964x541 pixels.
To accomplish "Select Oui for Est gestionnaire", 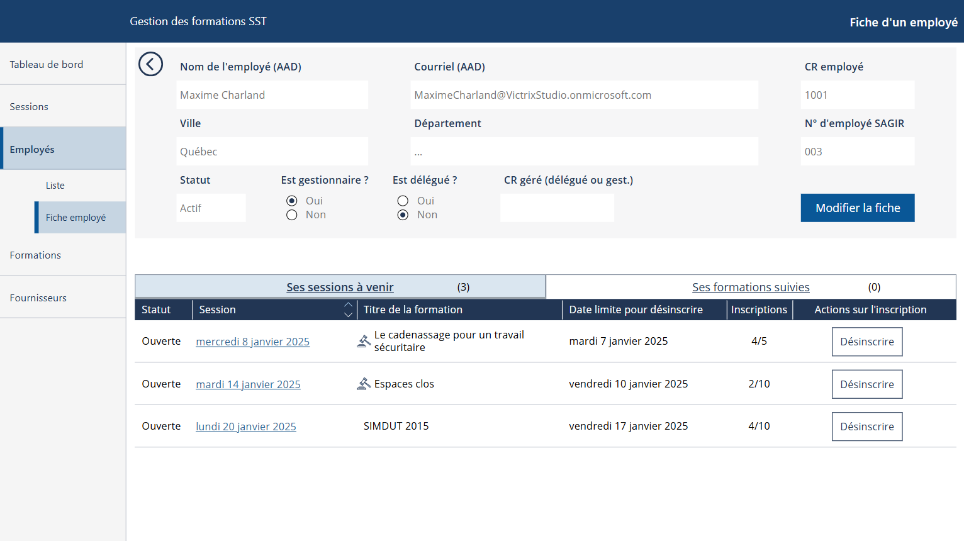I will click(292, 201).
